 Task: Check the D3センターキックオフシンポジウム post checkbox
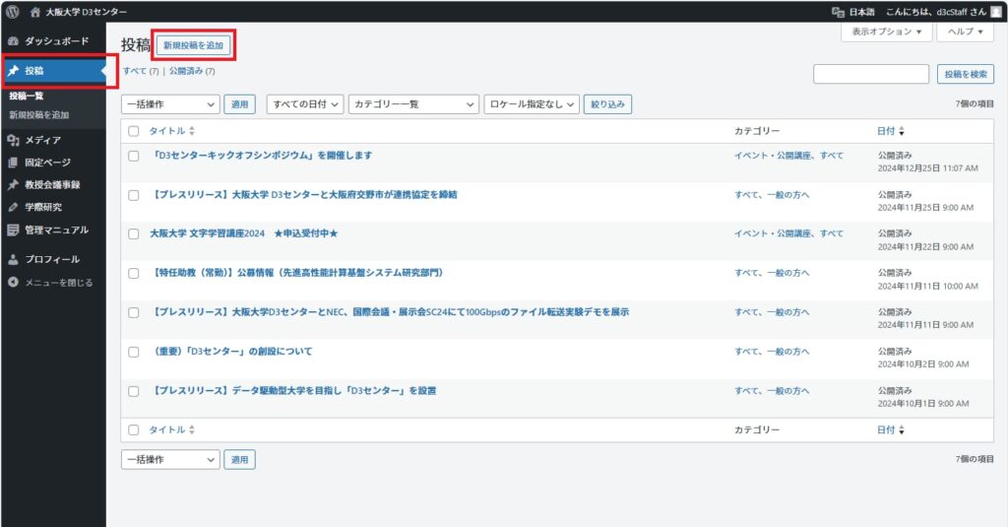(x=133, y=156)
